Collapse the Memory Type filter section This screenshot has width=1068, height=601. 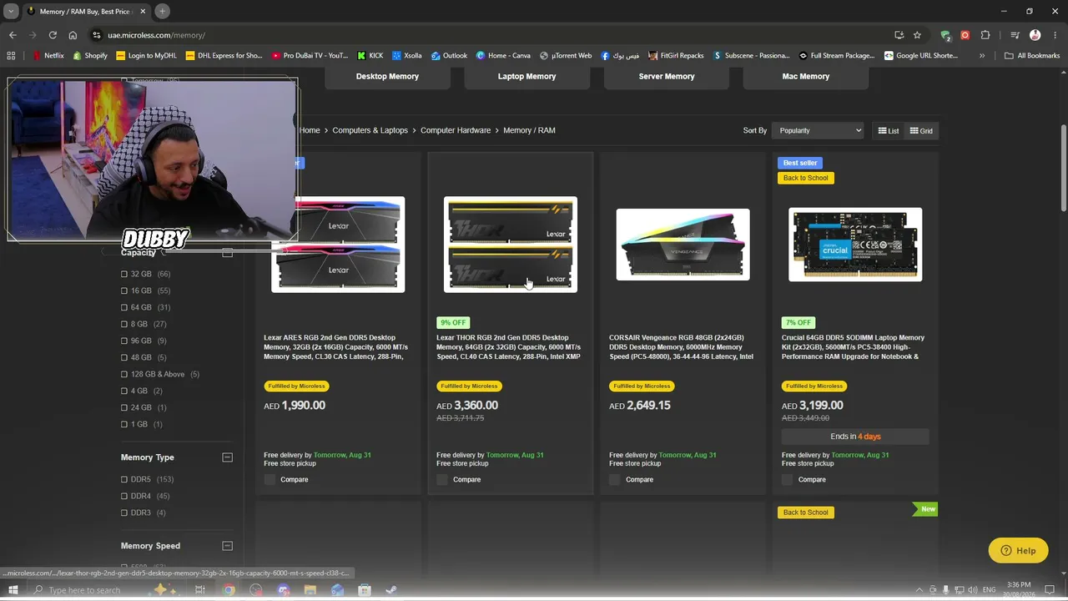[227, 457]
